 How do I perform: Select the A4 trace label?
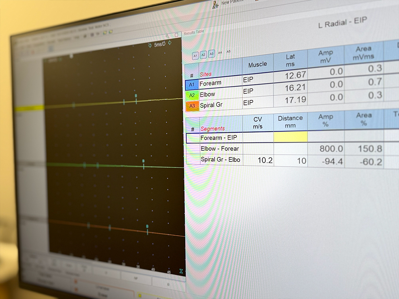point(220,53)
